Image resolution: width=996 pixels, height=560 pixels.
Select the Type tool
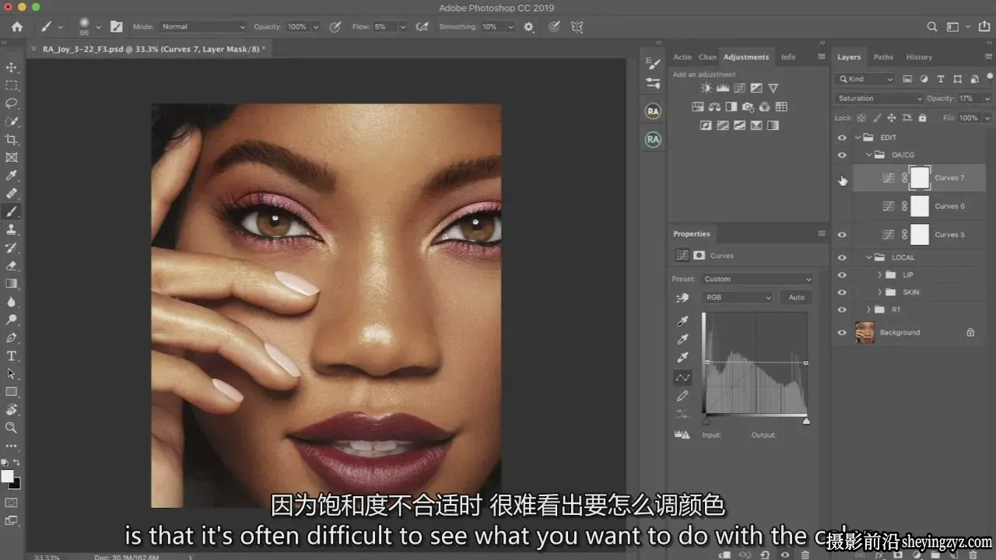pyautogui.click(x=12, y=355)
